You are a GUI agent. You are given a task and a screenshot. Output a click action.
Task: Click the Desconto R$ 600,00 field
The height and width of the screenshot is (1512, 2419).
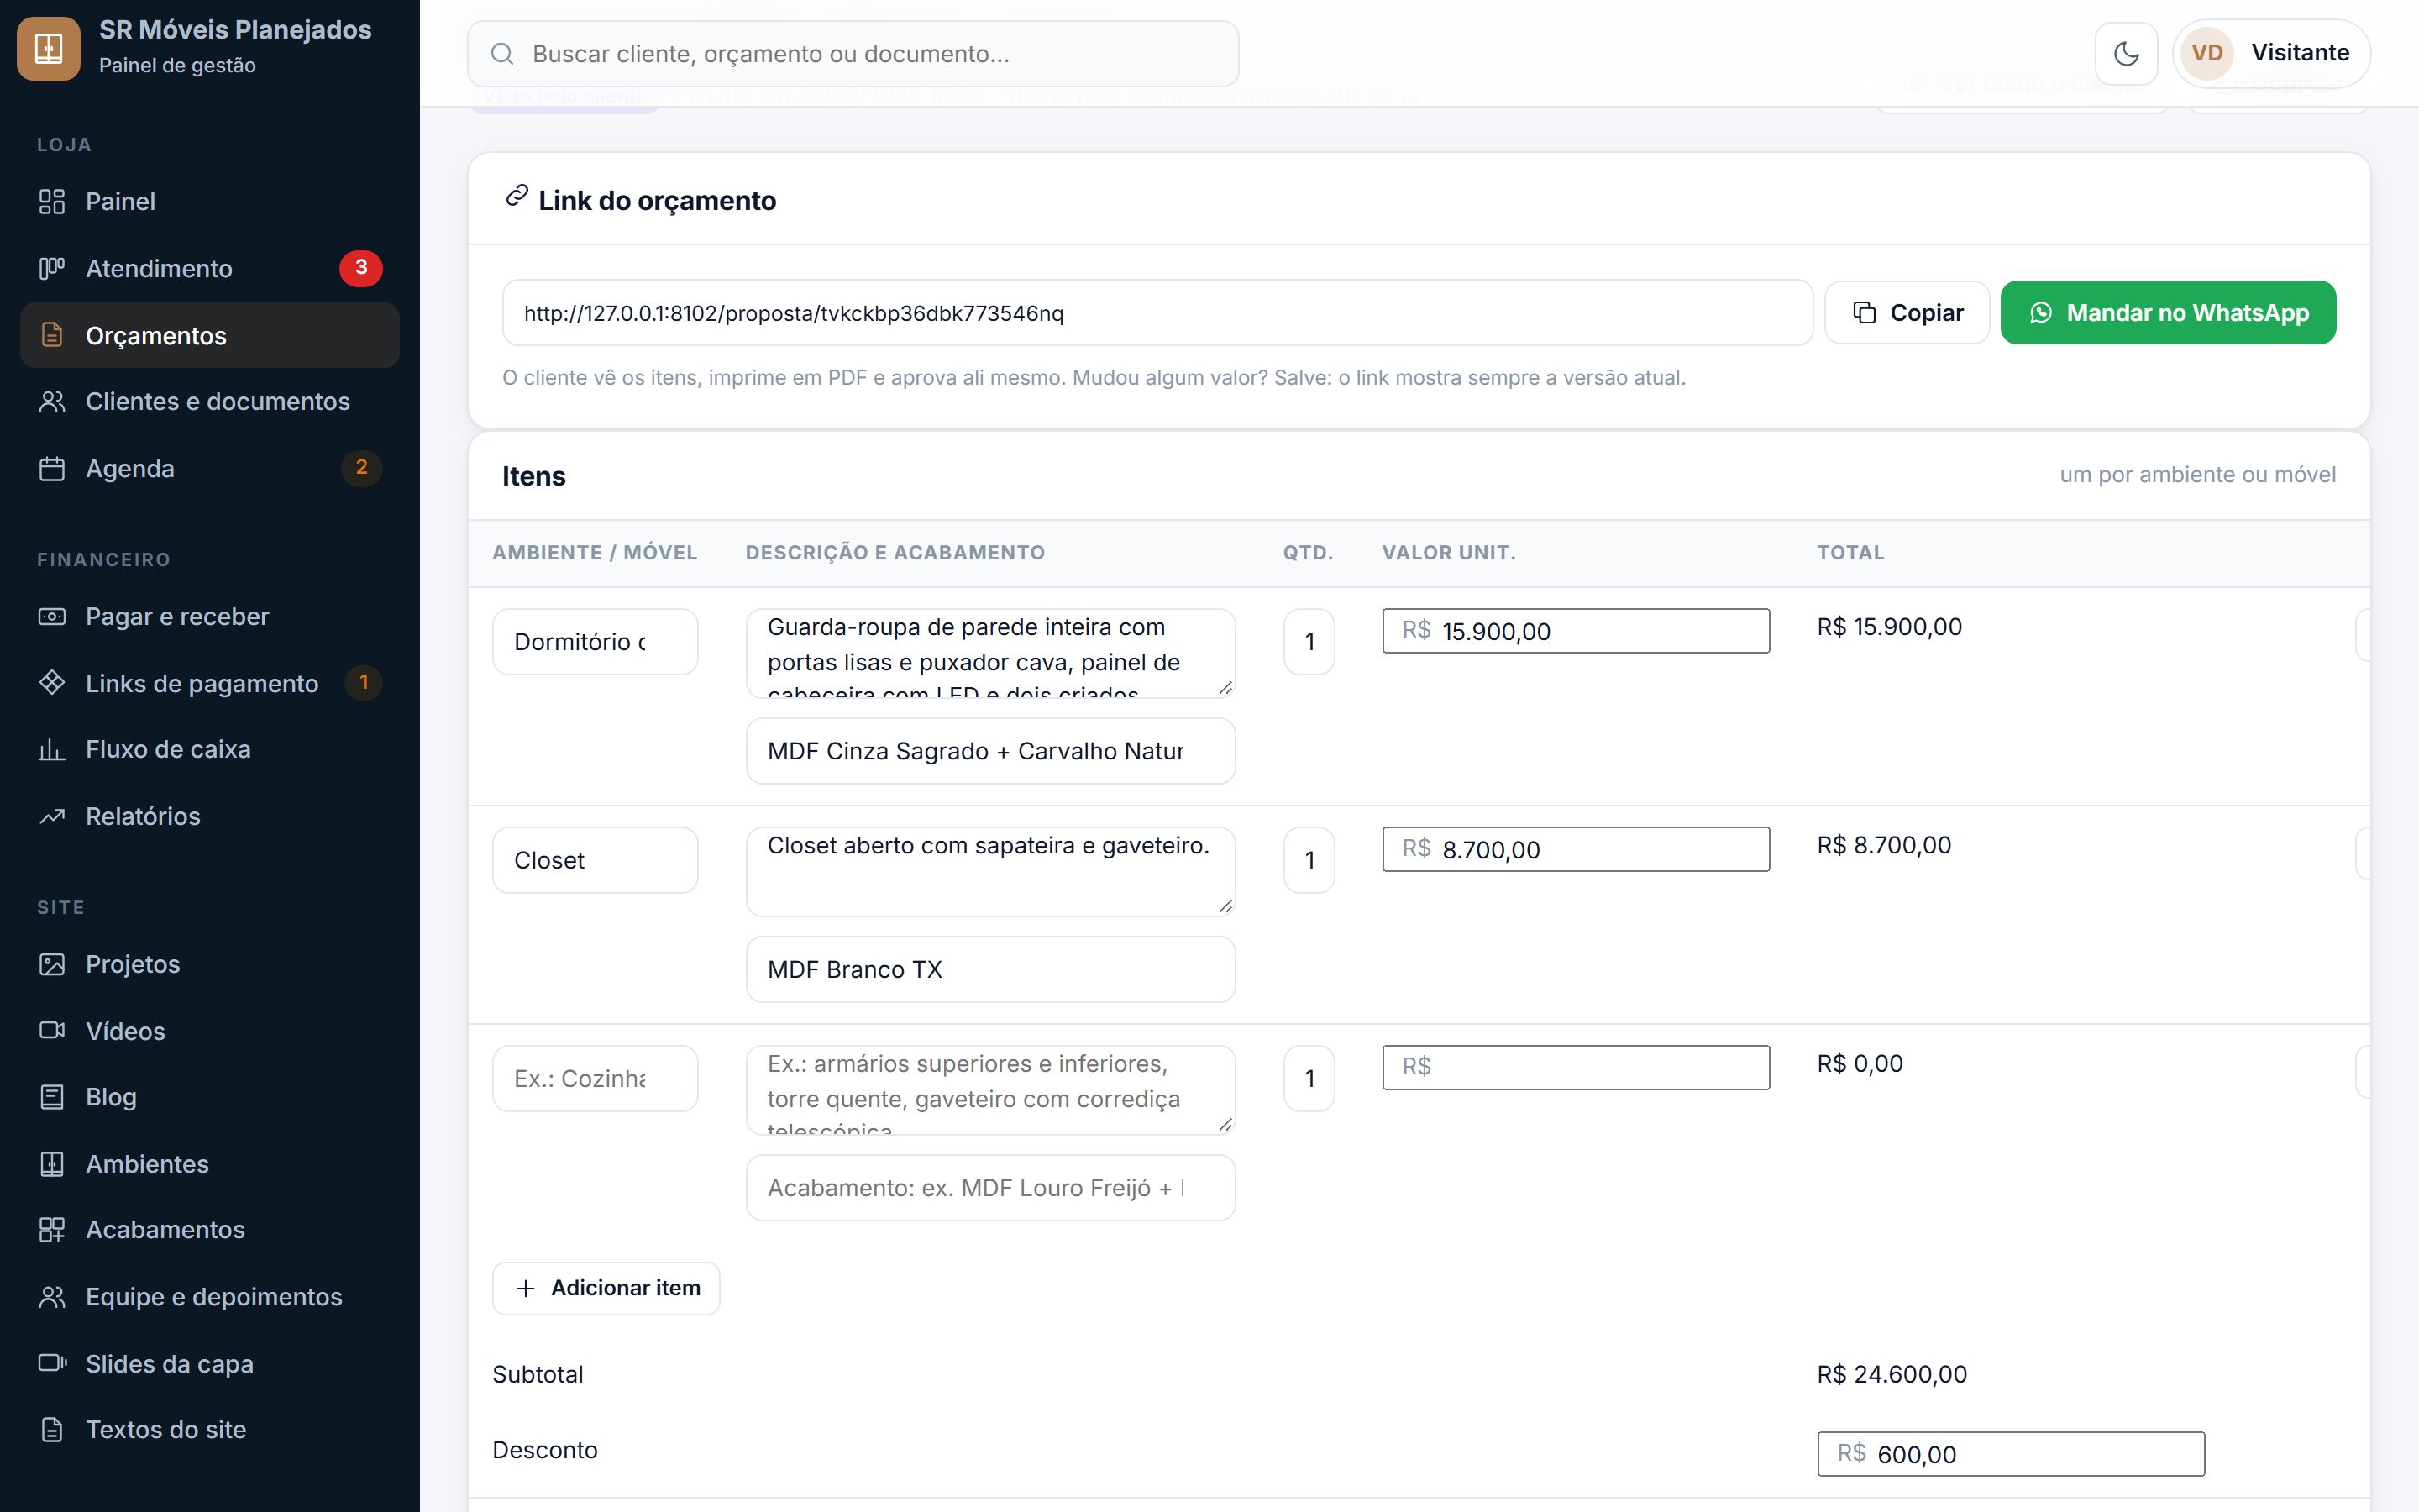pyautogui.click(x=2010, y=1454)
